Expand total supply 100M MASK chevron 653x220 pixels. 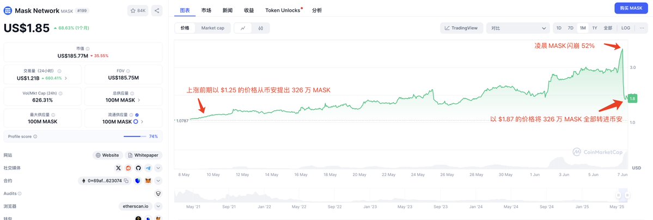pyautogui.click(x=139, y=100)
